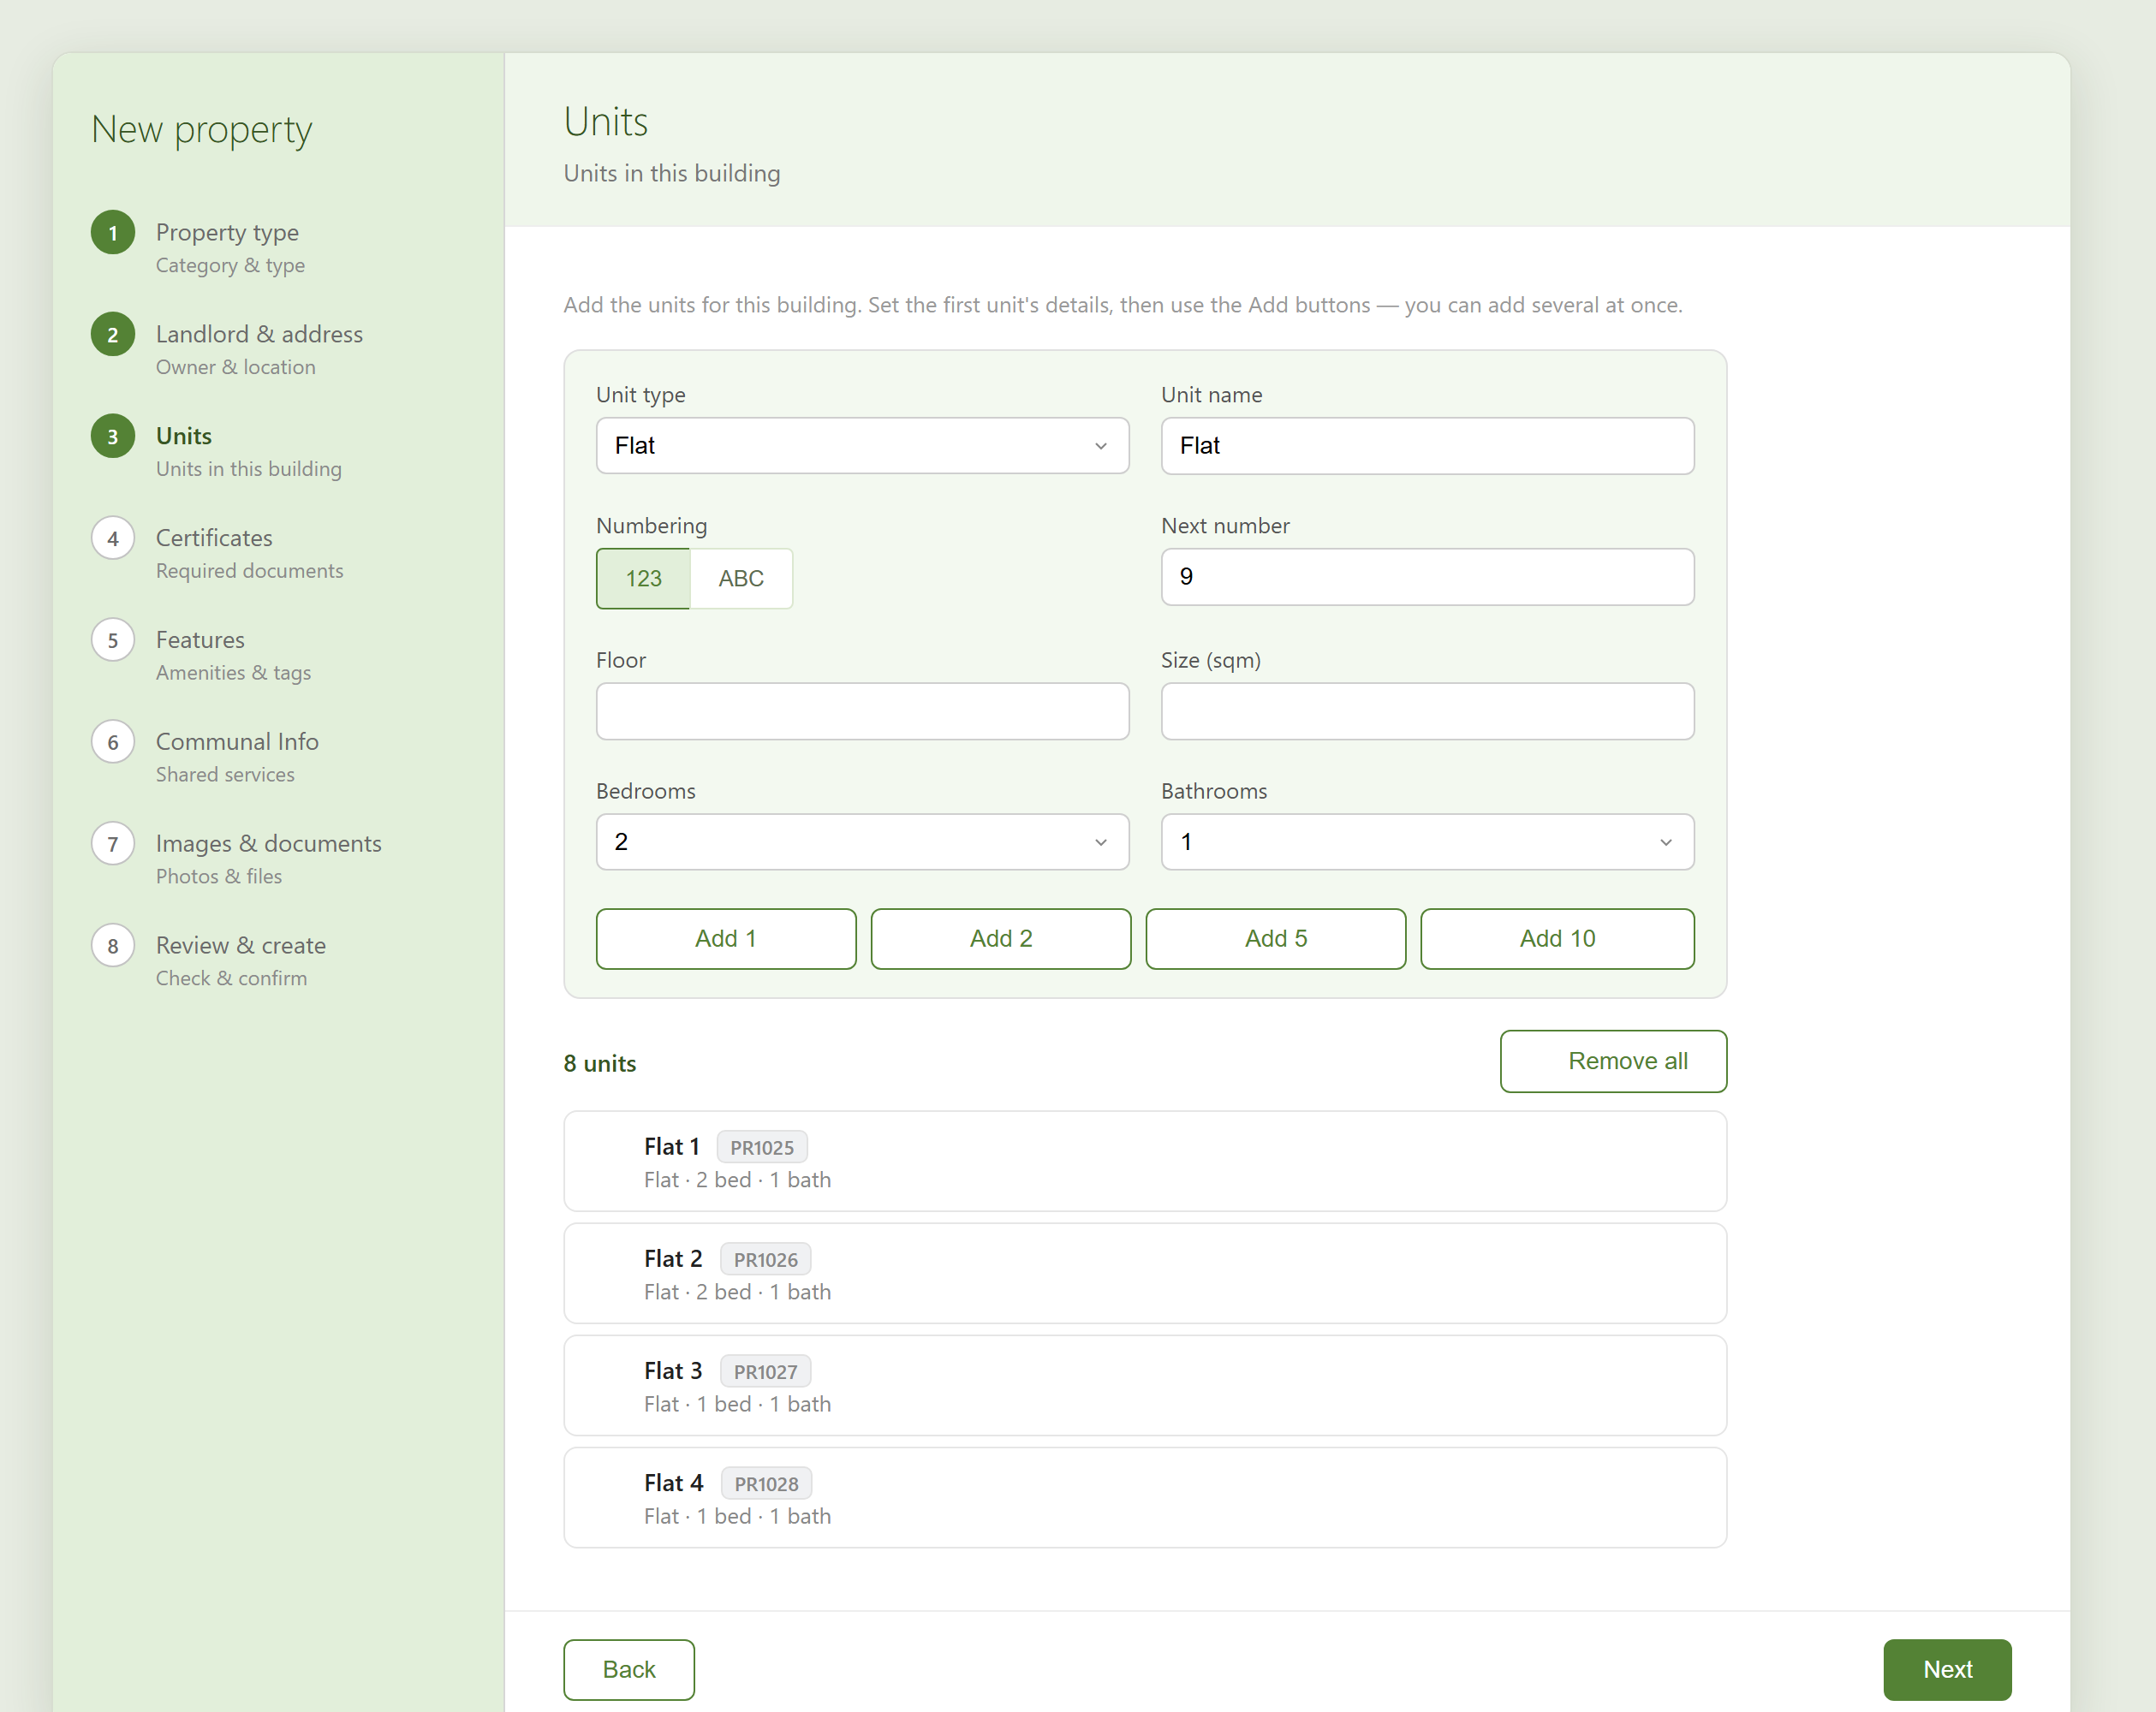Screen dimensions: 2156x1712
Task: Click the PR1026 code badge
Action: (766, 1259)
